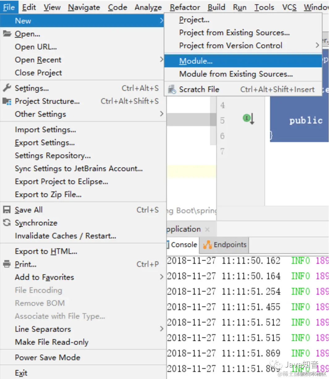
Task: Expand the Line Separators submenu arrow
Action: pyautogui.click(x=161, y=329)
